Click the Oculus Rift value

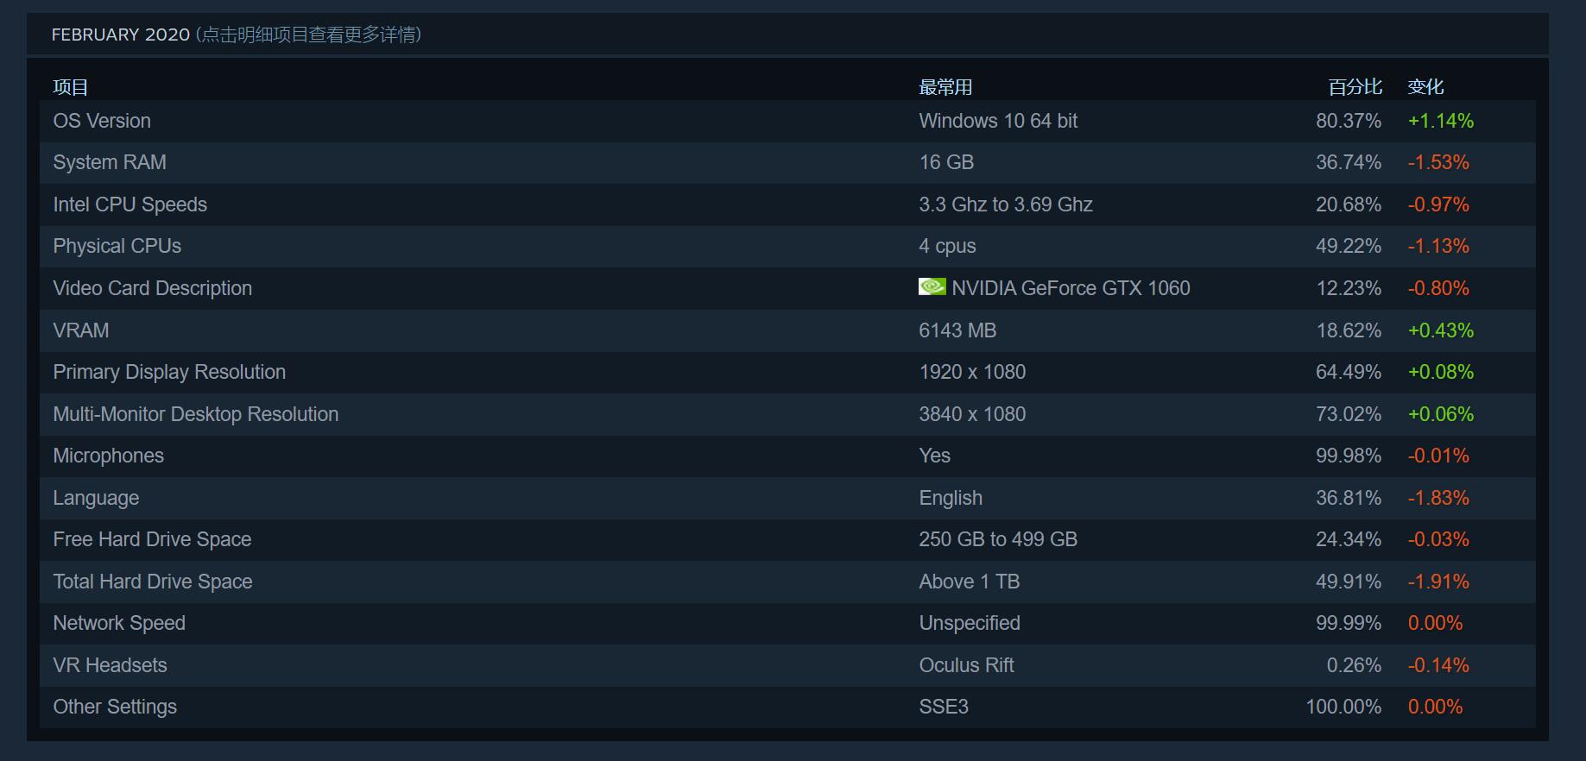pyautogui.click(x=966, y=665)
